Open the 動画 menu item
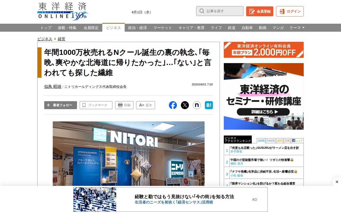 pos(263,28)
